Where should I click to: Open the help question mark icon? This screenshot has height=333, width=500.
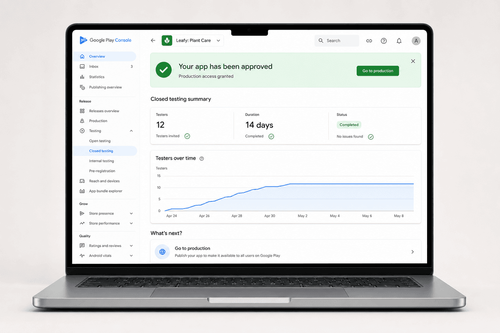point(384,41)
